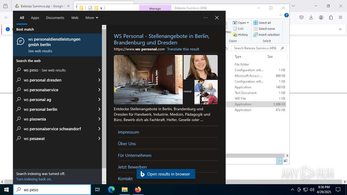Open the Für Unternehmen link

[x=134, y=155]
